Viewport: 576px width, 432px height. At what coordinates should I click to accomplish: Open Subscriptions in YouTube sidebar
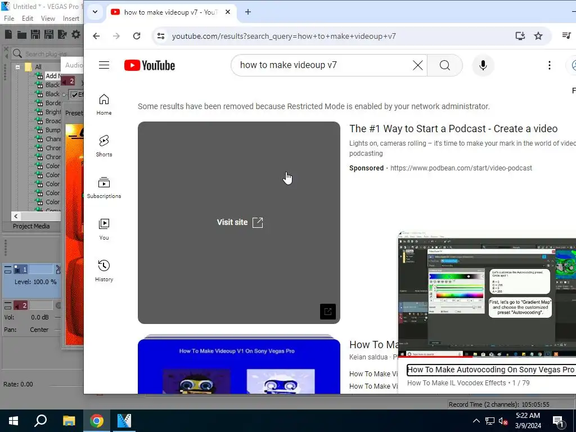tap(104, 188)
